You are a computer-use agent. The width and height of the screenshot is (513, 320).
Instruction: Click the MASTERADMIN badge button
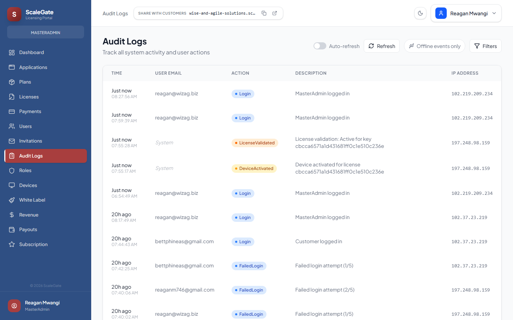[x=46, y=32]
